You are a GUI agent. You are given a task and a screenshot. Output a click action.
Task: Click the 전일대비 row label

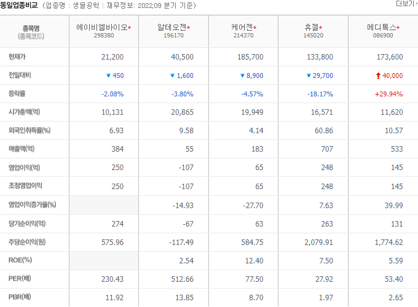pyautogui.click(x=20, y=75)
